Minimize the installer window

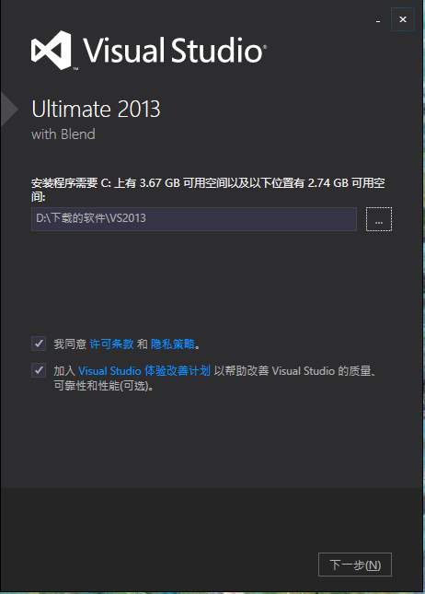pyautogui.click(x=378, y=20)
